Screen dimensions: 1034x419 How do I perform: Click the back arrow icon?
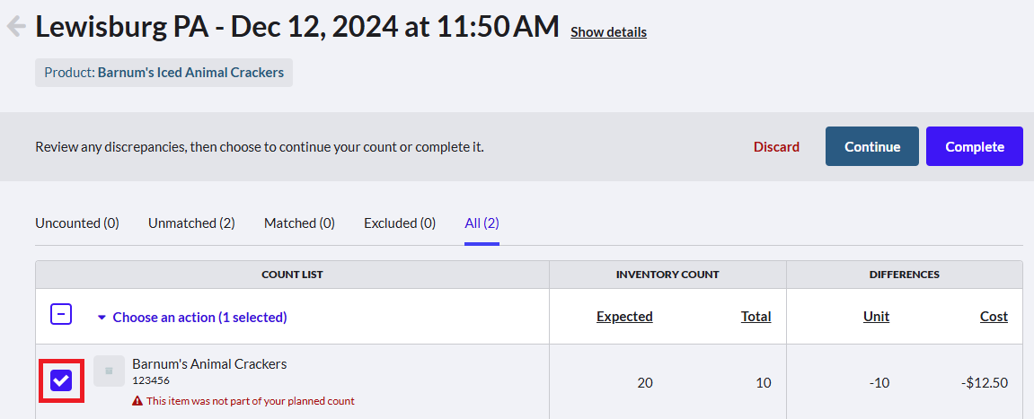coord(16,26)
